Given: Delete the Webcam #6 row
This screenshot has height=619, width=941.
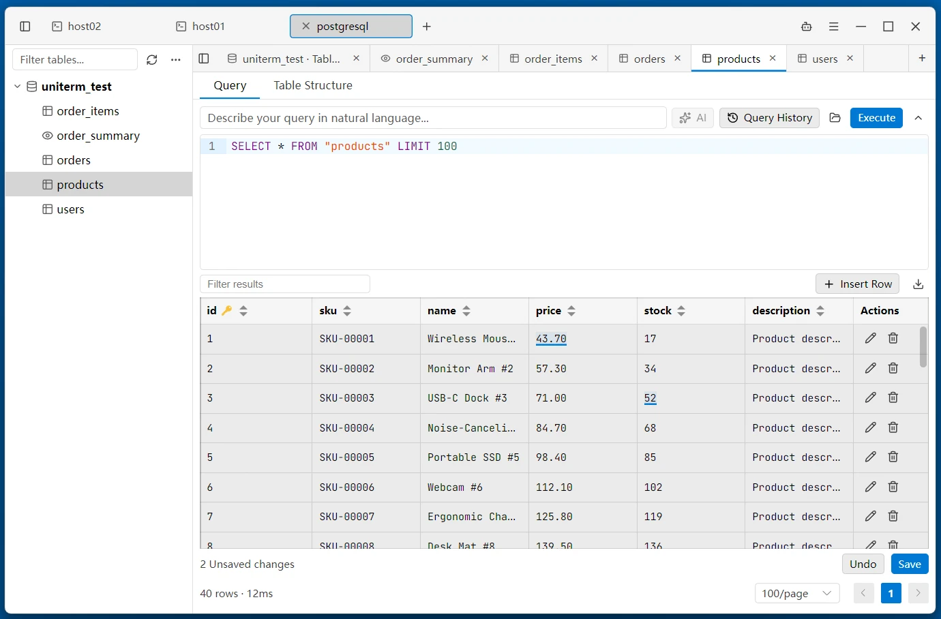Looking at the screenshot, I should (x=893, y=487).
